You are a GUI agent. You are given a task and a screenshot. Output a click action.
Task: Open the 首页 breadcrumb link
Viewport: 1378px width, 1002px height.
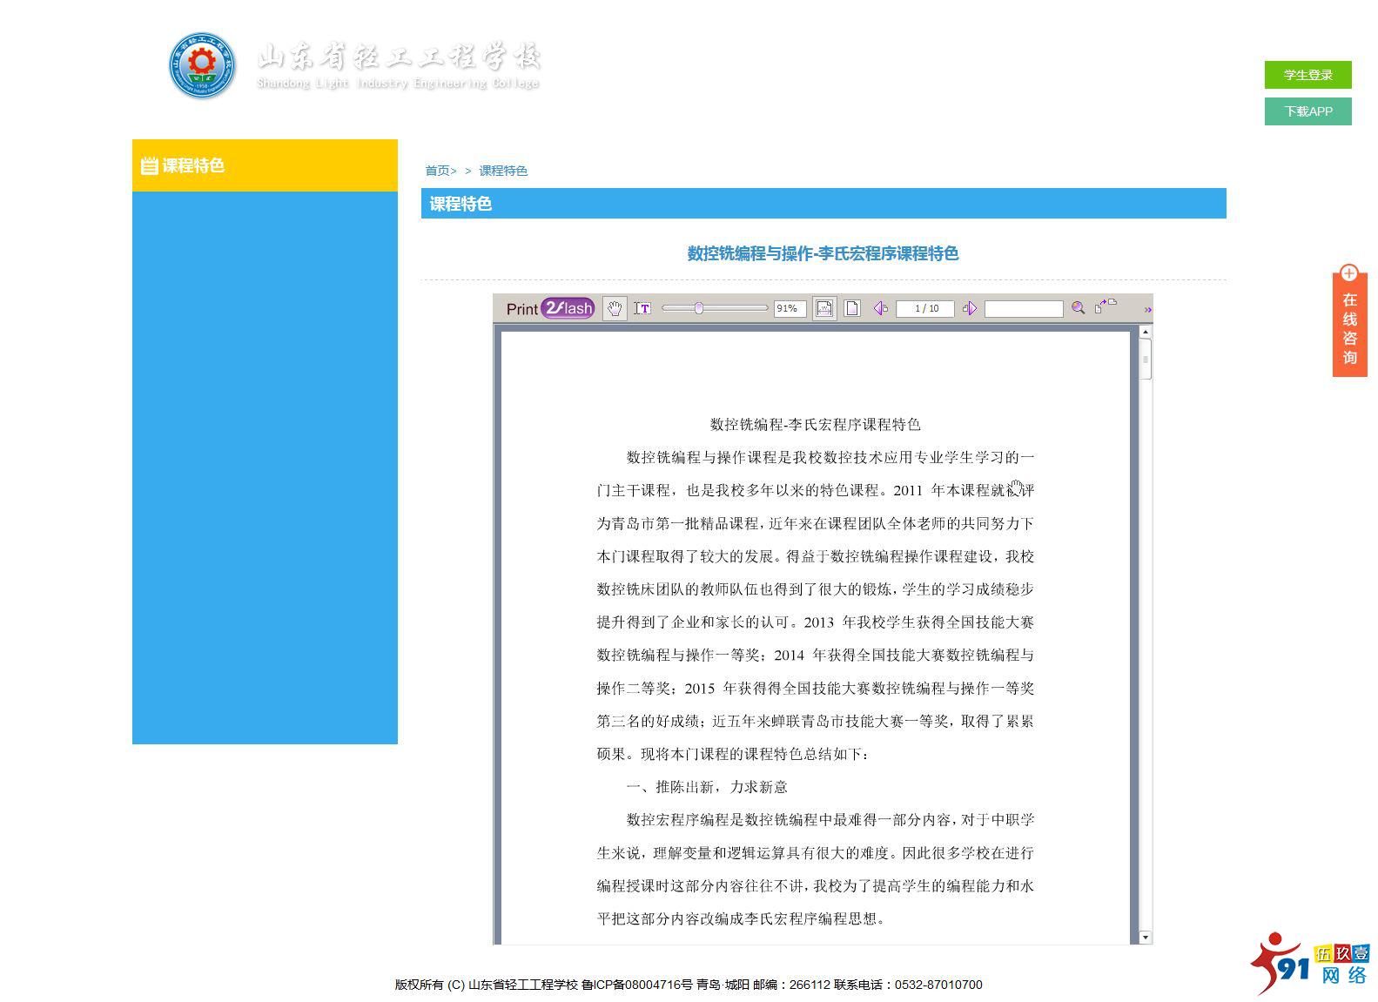(438, 171)
